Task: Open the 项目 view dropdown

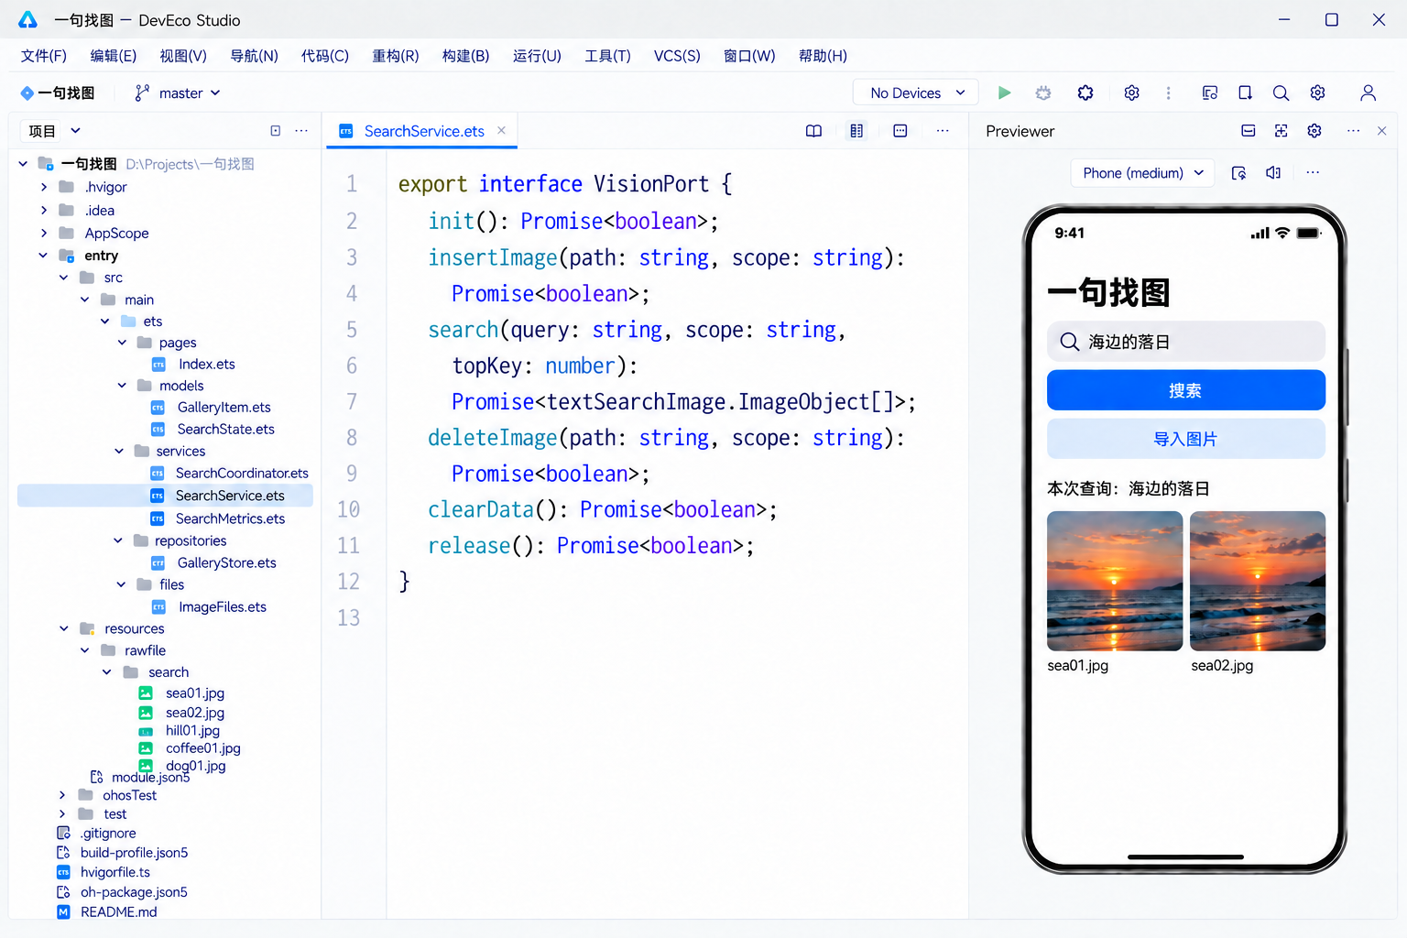Action: (54, 131)
